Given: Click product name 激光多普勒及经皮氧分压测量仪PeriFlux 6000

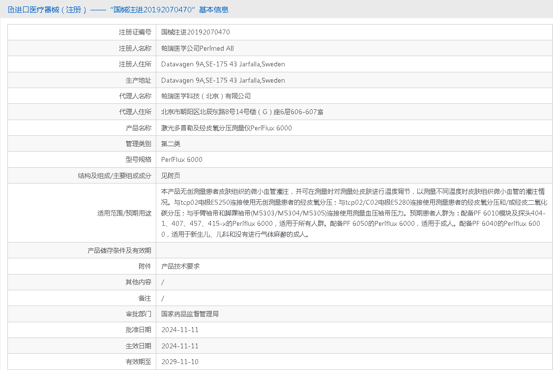Looking at the screenshot, I should click(226, 128).
